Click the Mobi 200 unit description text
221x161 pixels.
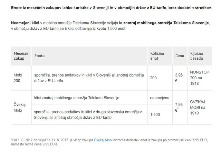89,78
